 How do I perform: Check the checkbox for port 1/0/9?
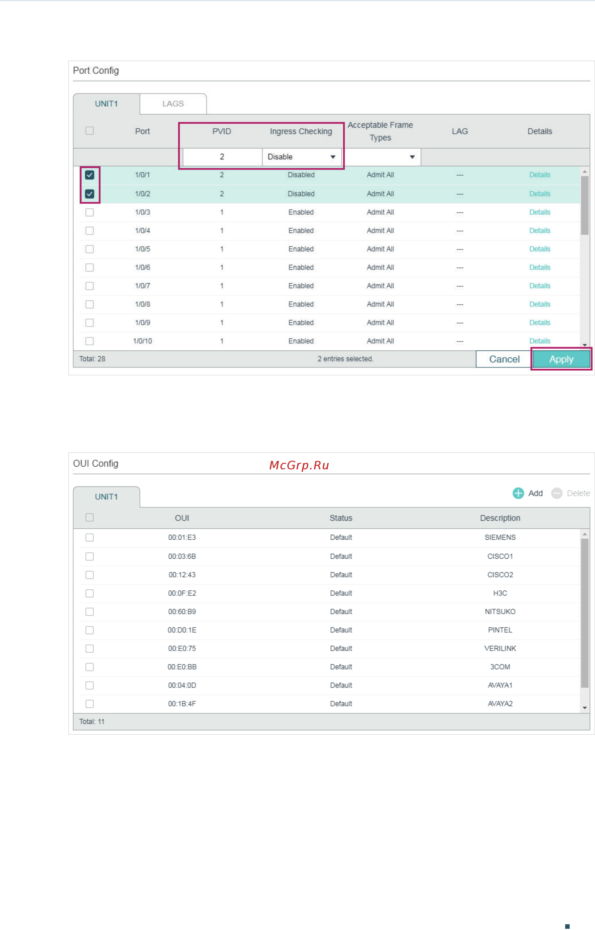point(90,323)
